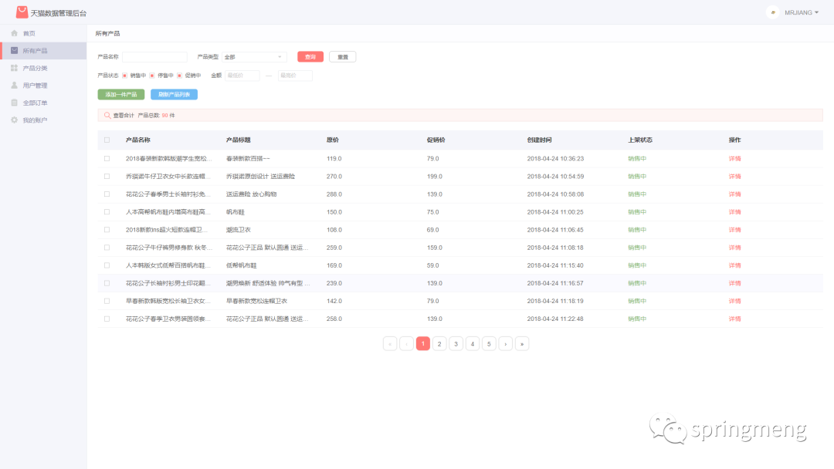
Task: Toggle the 销售中 status checkbox
Action: tap(124, 76)
